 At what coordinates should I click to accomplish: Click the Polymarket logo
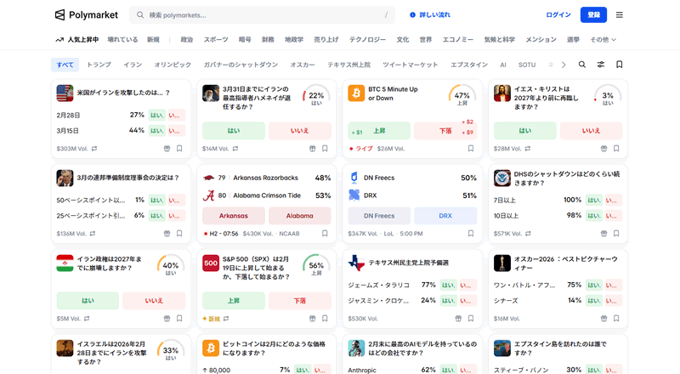click(87, 14)
